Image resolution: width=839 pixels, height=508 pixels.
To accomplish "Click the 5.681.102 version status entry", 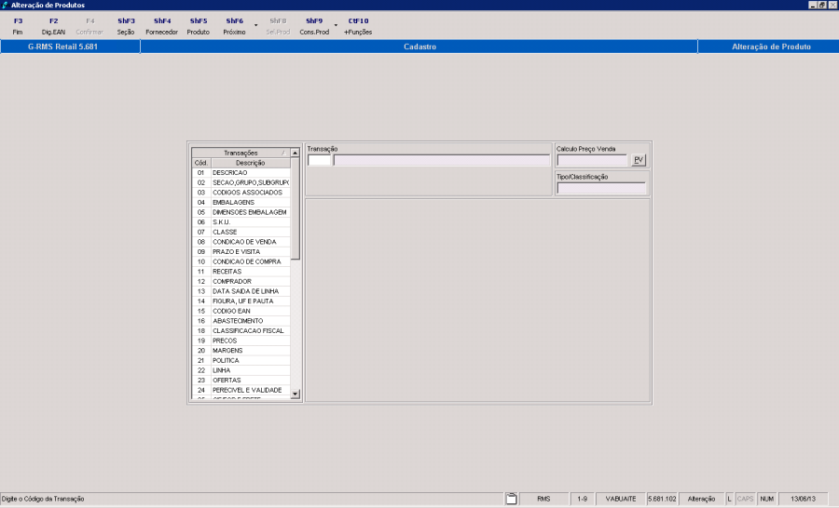I will coord(662,499).
